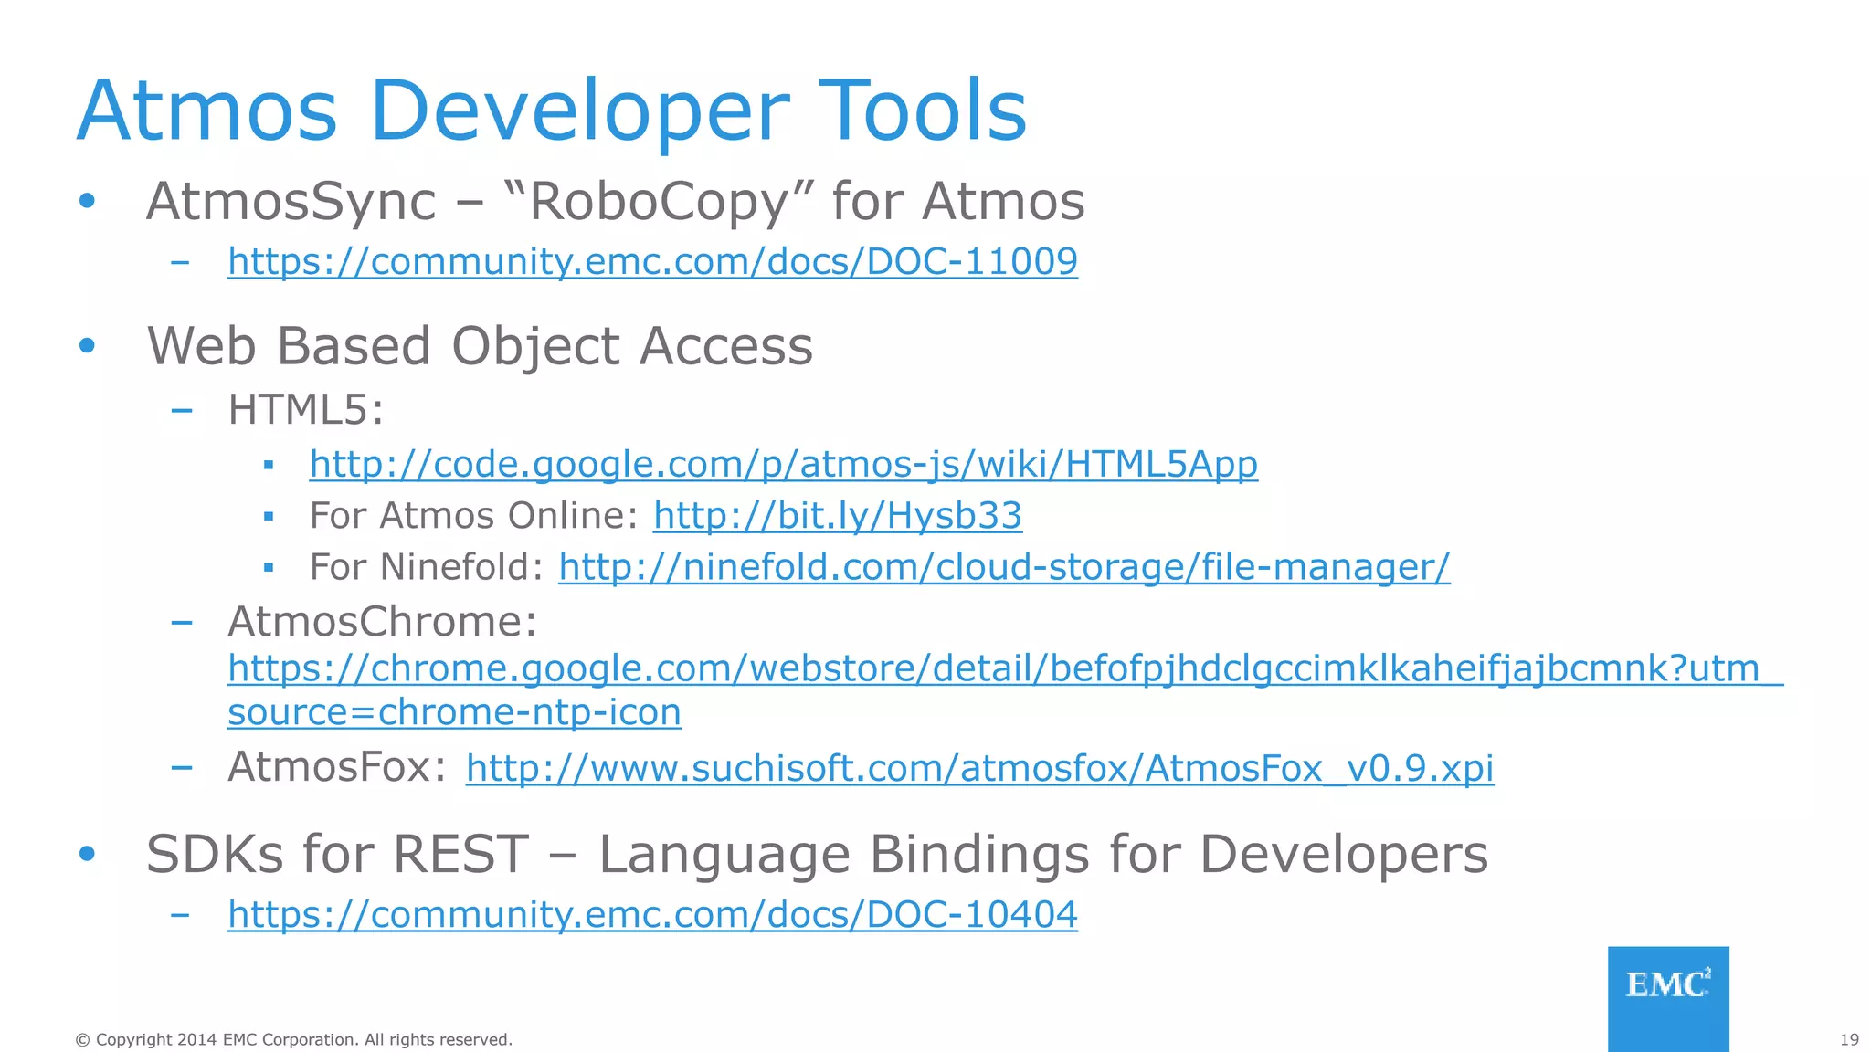1871x1052 pixels.
Task: Click the EMC logo
Action: click(x=1668, y=999)
